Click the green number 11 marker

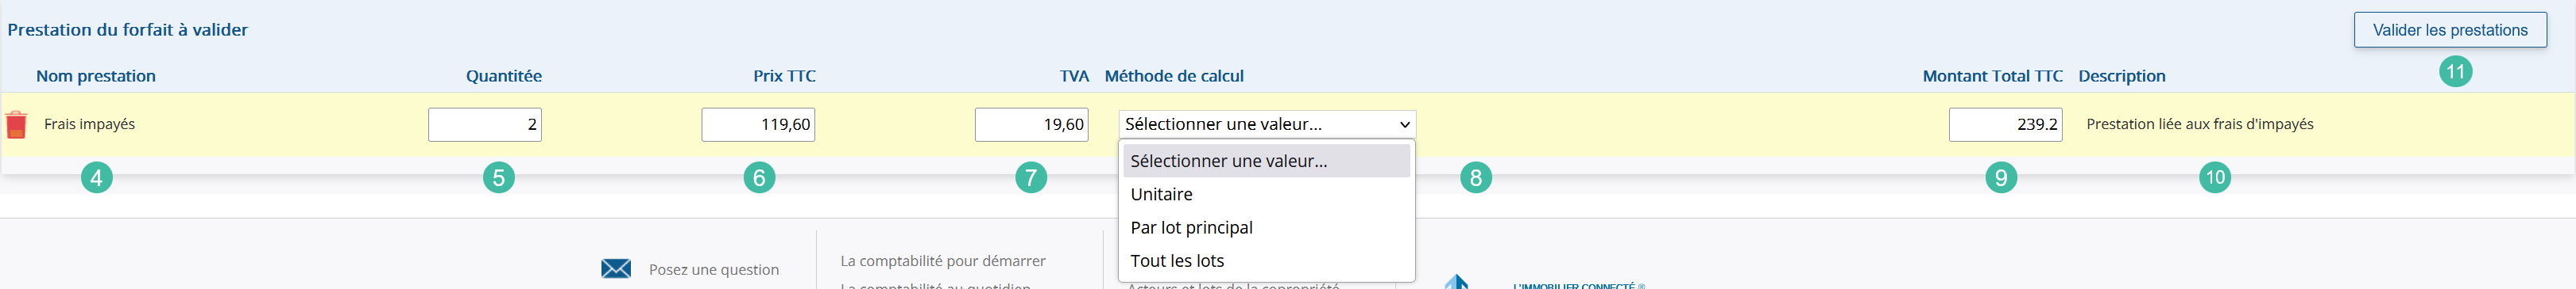[x=2455, y=72]
